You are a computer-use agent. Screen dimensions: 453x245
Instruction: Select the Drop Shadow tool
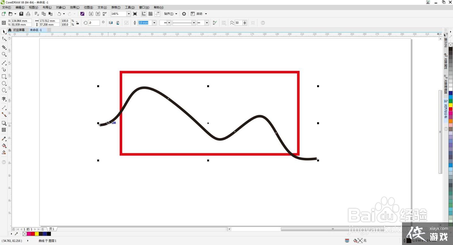coord(4,123)
